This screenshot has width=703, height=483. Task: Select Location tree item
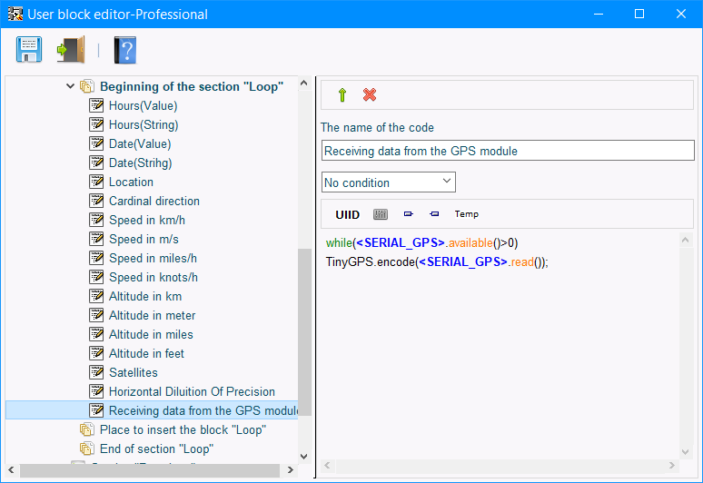click(131, 182)
